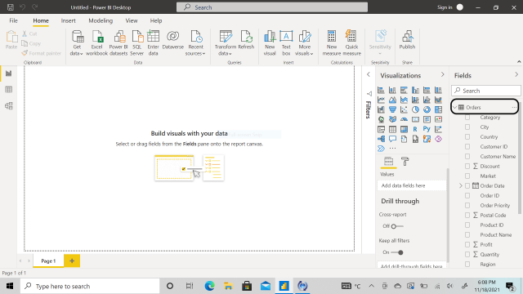Select the Ribbon chart visual

pyautogui.click(x=438, y=100)
